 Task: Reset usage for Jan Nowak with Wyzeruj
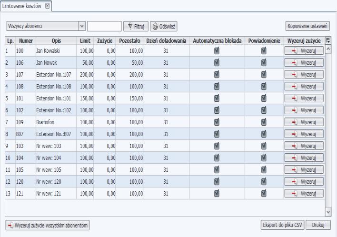[304, 62]
